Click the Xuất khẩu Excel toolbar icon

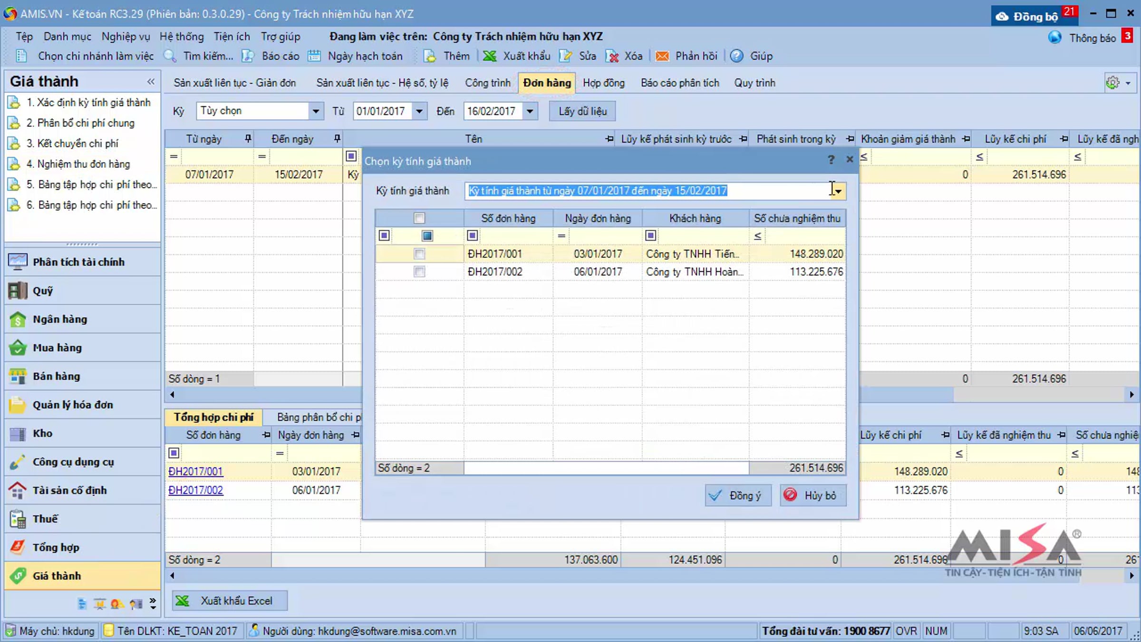[x=490, y=56]
